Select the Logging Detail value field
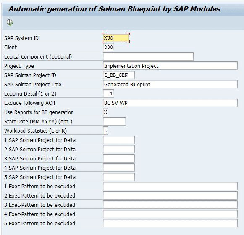 (108, 93)
